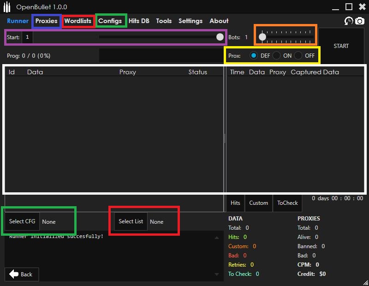Show the Custom results tab

[x=259, y=203]
